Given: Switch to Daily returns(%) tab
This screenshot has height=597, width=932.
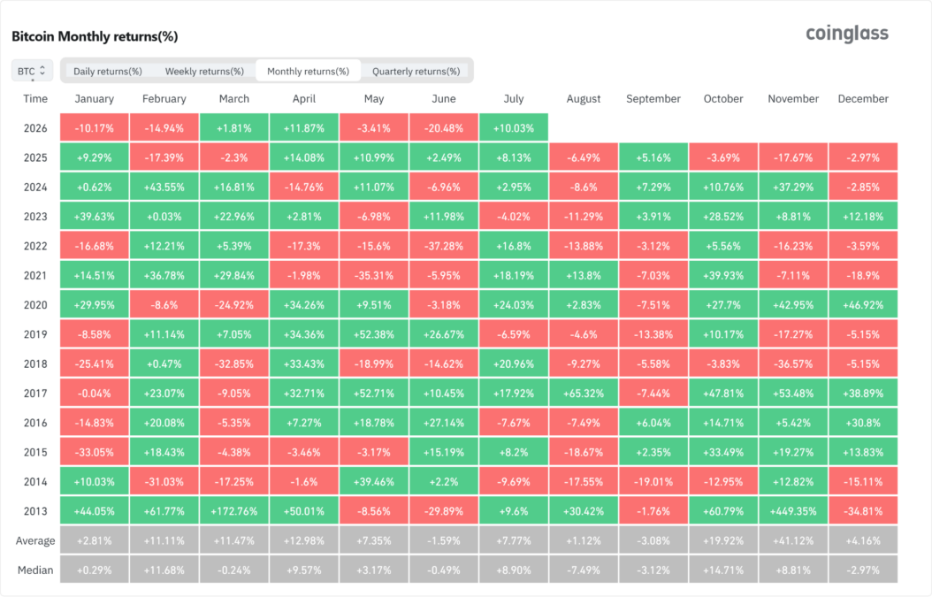Looking at the screenshot, I should click(x=108, y=72).
